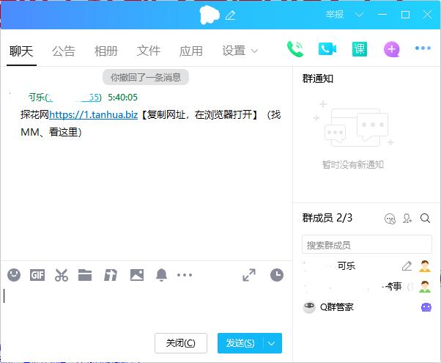Image resolution: width=441 pixels, height=363 pixels.
Task: Open the group class (课) feature
Action: click(x=359, y=49)
